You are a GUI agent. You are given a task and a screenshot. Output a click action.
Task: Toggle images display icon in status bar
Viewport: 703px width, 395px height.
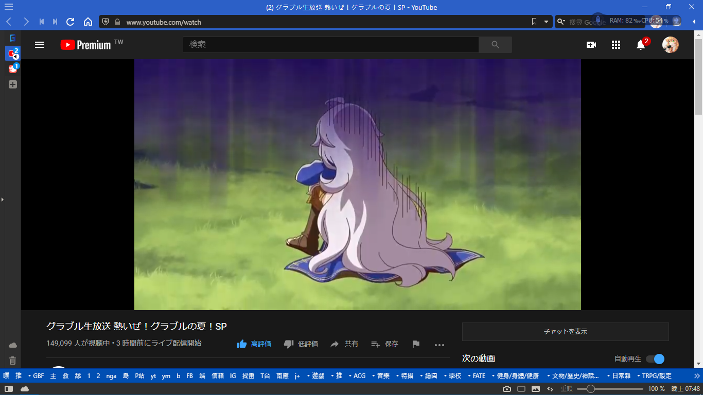tap(536, 389)
